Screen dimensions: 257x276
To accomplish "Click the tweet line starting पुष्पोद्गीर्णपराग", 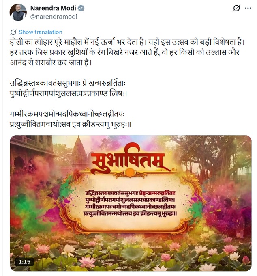I will 69,94.
